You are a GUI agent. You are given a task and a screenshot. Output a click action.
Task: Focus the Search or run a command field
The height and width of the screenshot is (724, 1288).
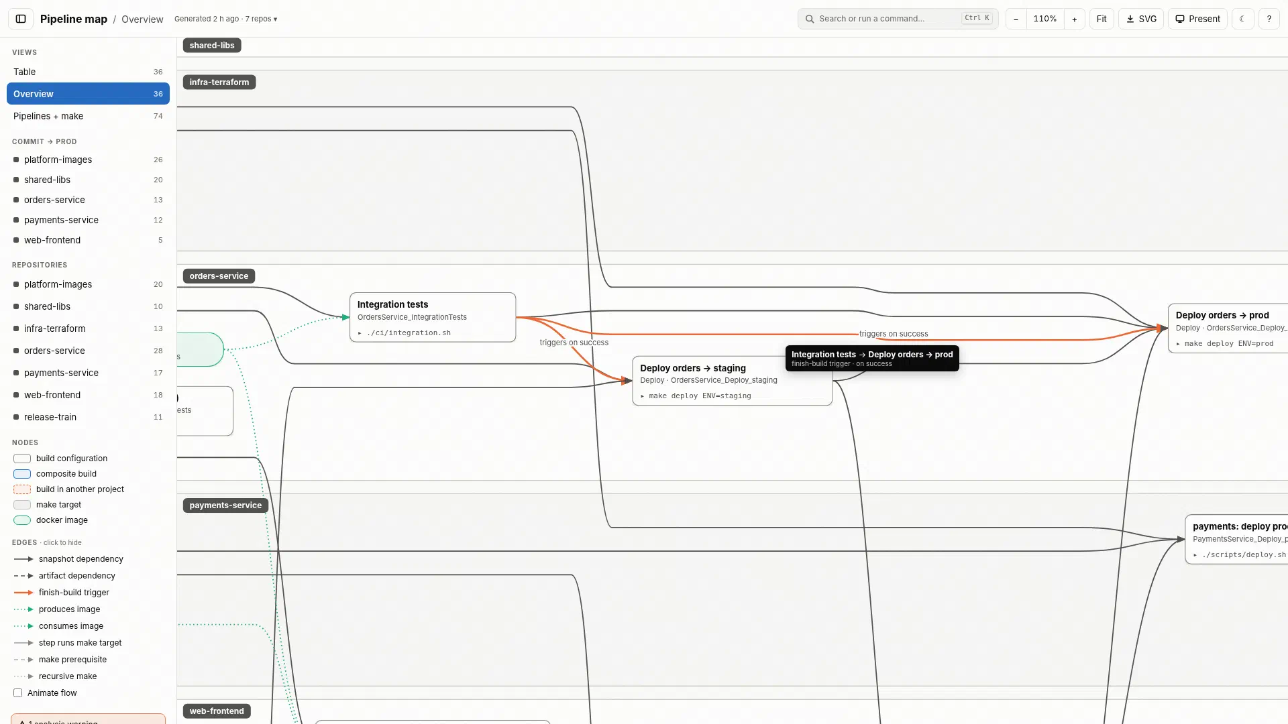pos(898,19)
